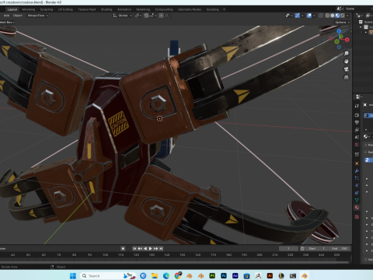Open the gizmo options dropdown arrow

(302, 16)
